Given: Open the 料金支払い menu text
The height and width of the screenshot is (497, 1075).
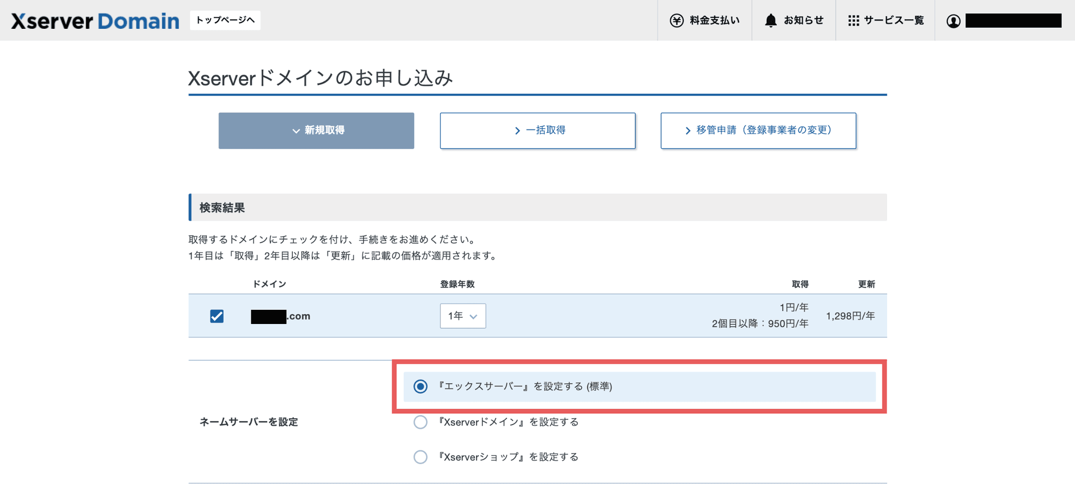Looking at the screenshot, I should click(714, 20).
